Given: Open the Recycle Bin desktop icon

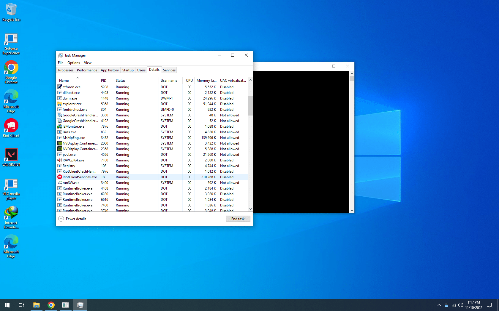Looking at the screenshot, I should coord(11,12).
